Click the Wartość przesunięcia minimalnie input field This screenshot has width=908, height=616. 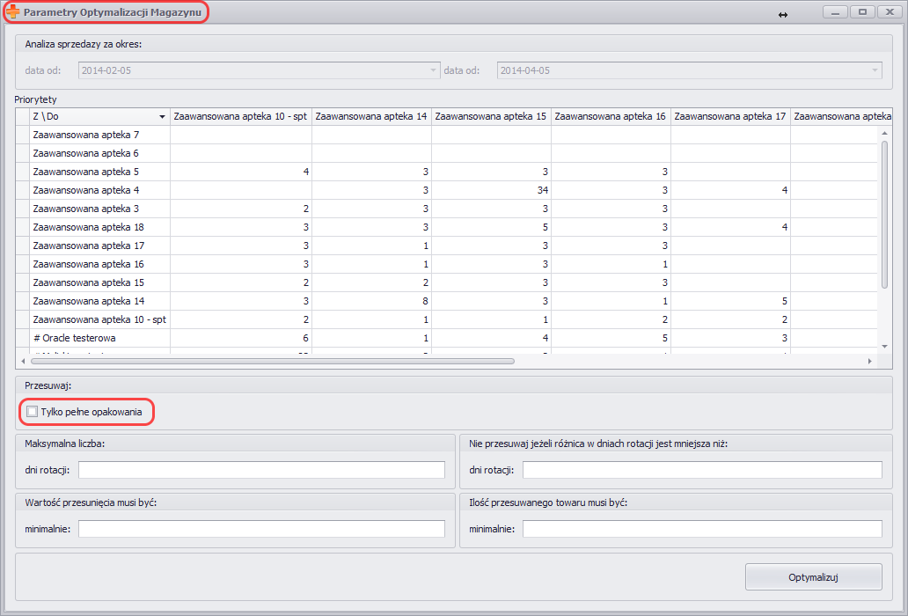(261, 529)
